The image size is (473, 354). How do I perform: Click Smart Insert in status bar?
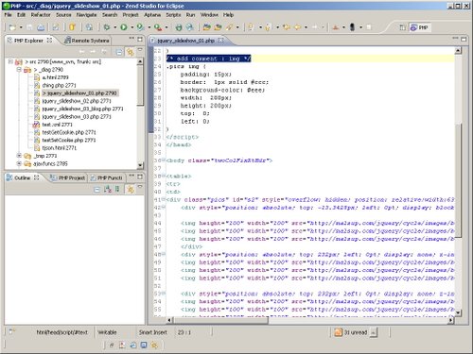(153, 332)
